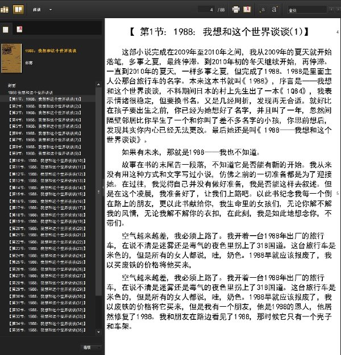Click the 查找 search field

click(x=307, y=10)
